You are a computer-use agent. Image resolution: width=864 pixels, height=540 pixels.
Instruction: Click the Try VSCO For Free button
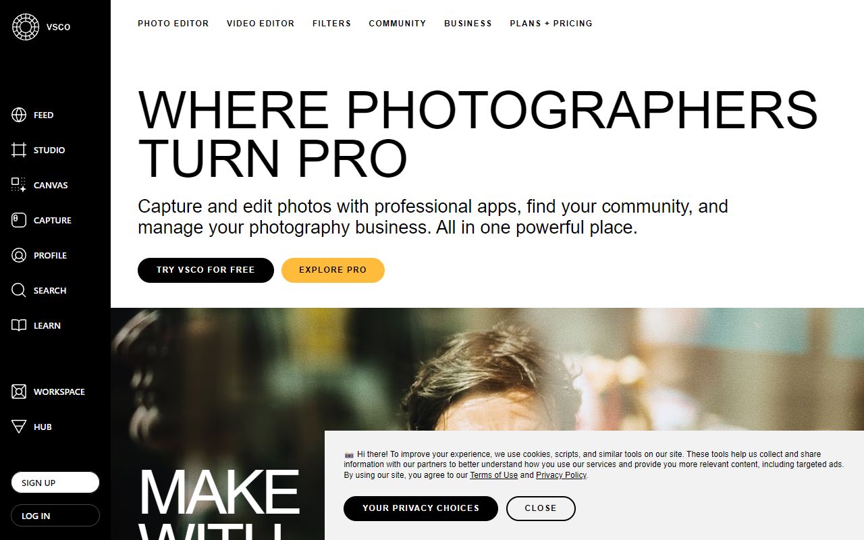pos(206,270)
